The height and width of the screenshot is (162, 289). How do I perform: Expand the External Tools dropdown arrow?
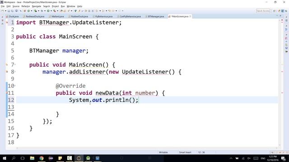[x=57, y=11]
